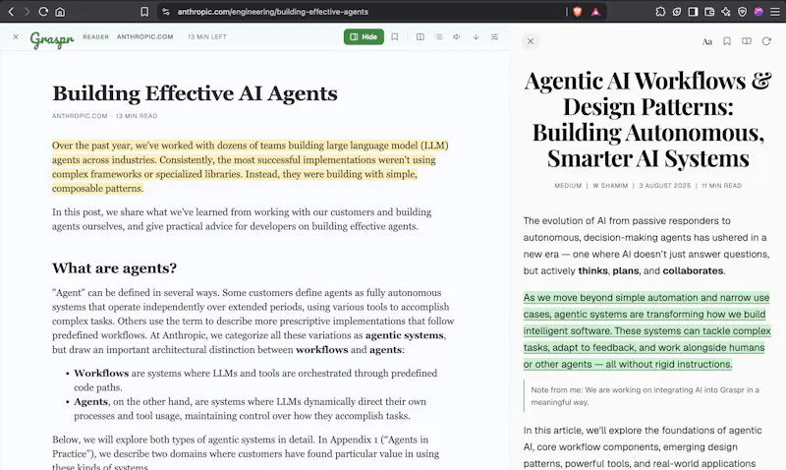The image size is (786, 470).
Task: Click the 11 MIN READ label
Action: [721, 186]
